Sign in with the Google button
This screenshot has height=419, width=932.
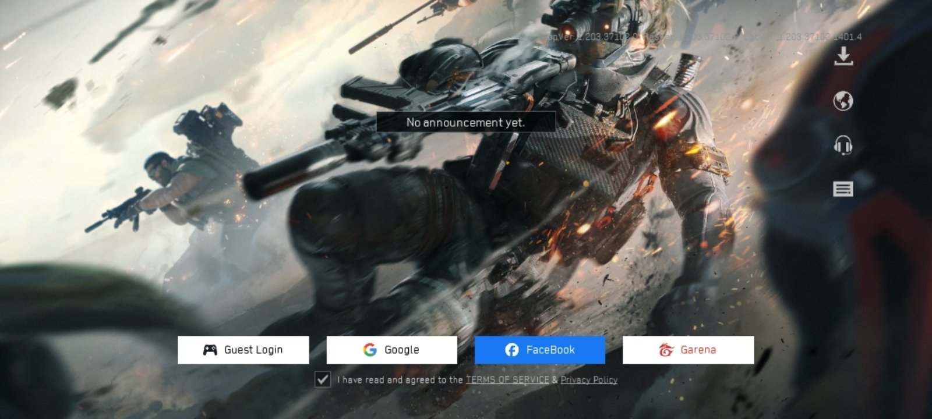(x=391, y=350)
